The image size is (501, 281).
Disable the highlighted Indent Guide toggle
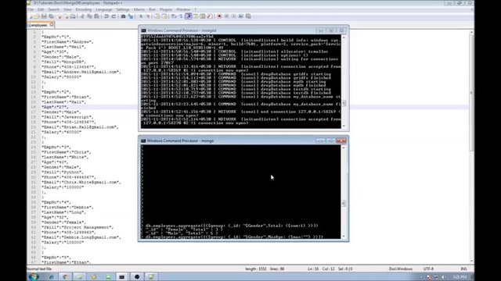189,16
